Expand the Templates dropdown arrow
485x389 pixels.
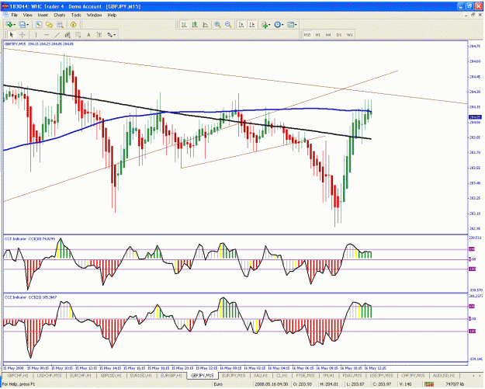click(x=296, y=25)
